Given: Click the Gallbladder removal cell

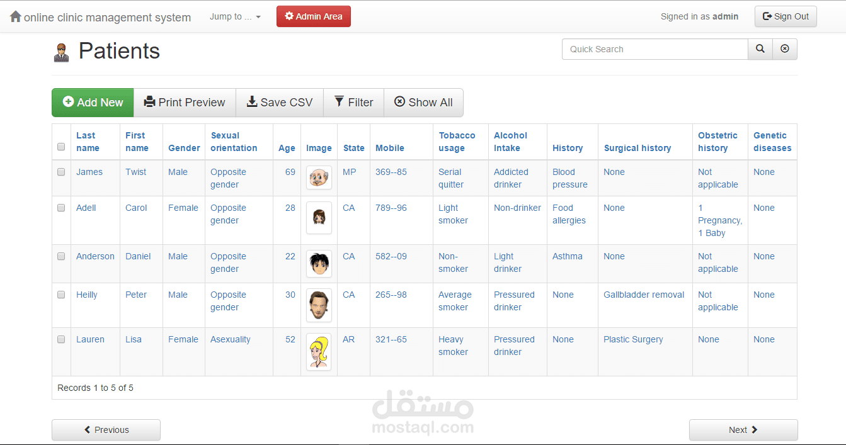Looking at the screenshot, I should coord(644,295).
